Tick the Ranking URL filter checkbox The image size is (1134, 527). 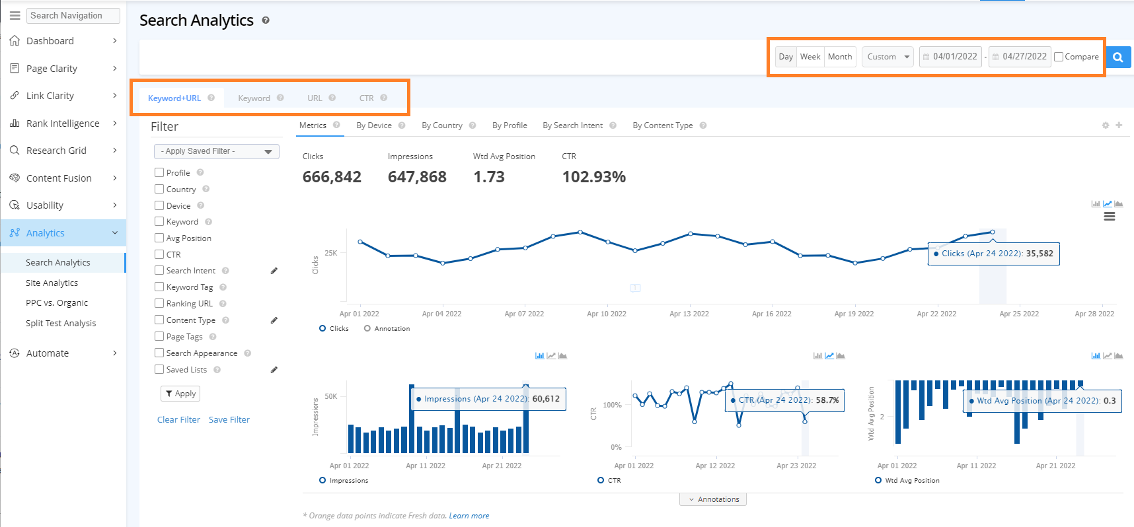click(159, 304)
